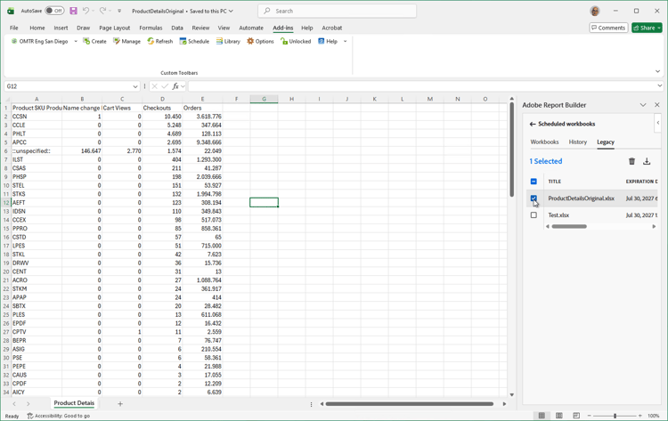
Task: Select the Product Details sheet tab
Action: click(74, 403)
